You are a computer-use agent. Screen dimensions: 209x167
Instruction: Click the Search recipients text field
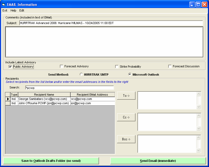coord(69,88)
